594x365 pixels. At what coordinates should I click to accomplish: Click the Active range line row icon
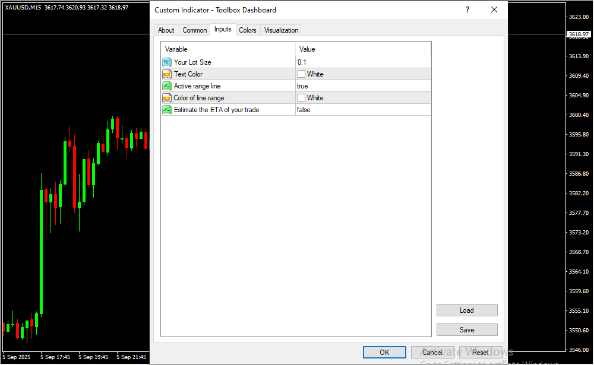(166, 86)
